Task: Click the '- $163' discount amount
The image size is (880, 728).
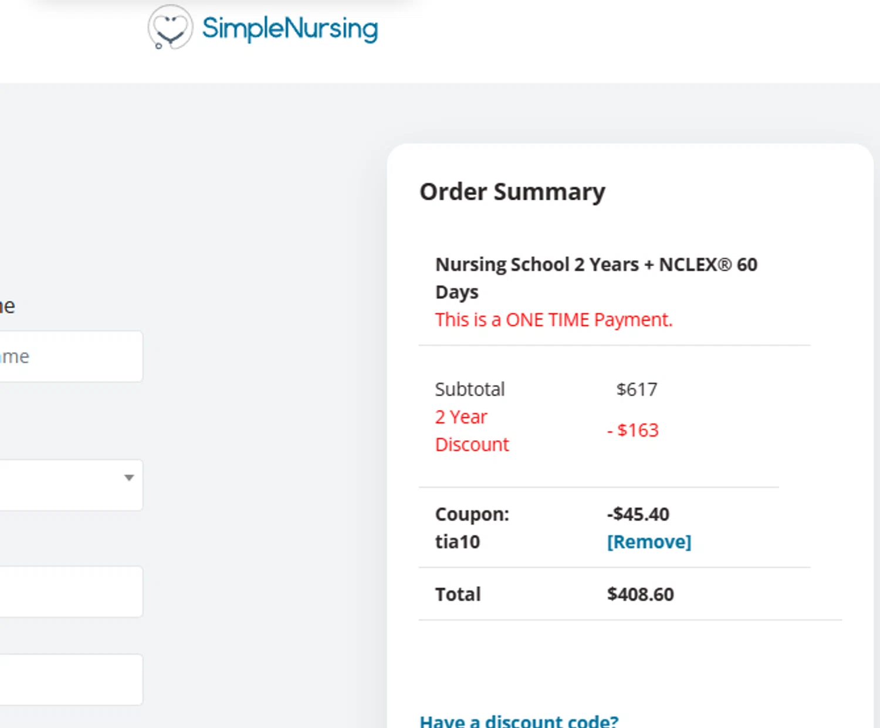Action: click(633, 430)
